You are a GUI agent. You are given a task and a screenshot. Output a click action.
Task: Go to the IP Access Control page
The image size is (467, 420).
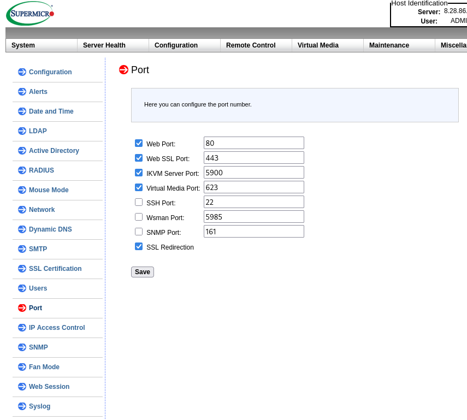57,328
